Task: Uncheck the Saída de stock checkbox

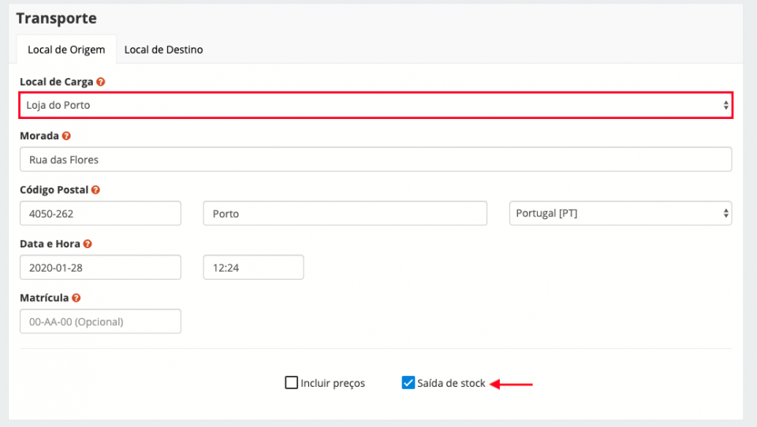Action: point(408,384)
